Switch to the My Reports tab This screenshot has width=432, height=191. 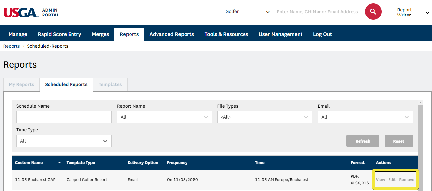click(21, 85)
